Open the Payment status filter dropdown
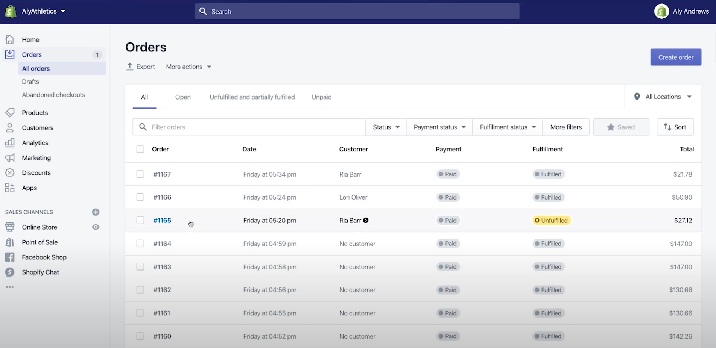The width and height of the screenshot is (716, 348). pos(439,127)
